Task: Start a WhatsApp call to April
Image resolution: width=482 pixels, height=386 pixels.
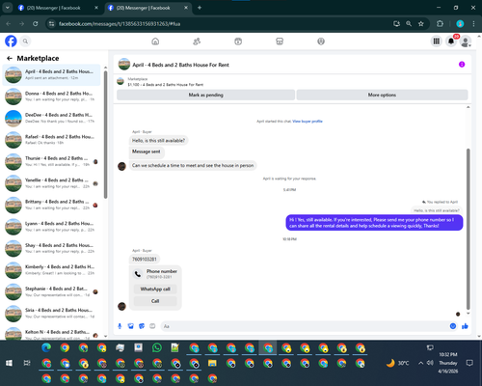Action: [155, 289]
